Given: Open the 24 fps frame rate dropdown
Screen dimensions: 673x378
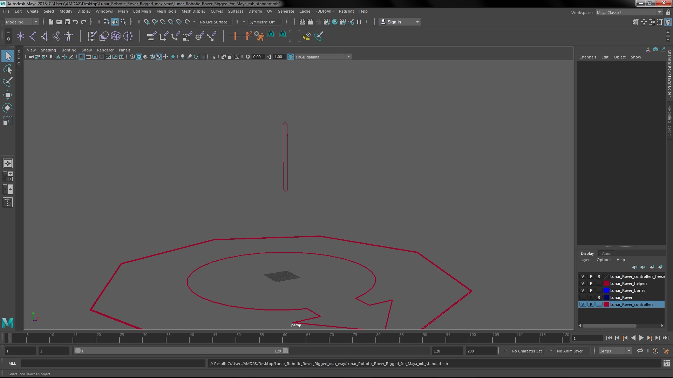Looking at the screenshot, I should point(615,351).
